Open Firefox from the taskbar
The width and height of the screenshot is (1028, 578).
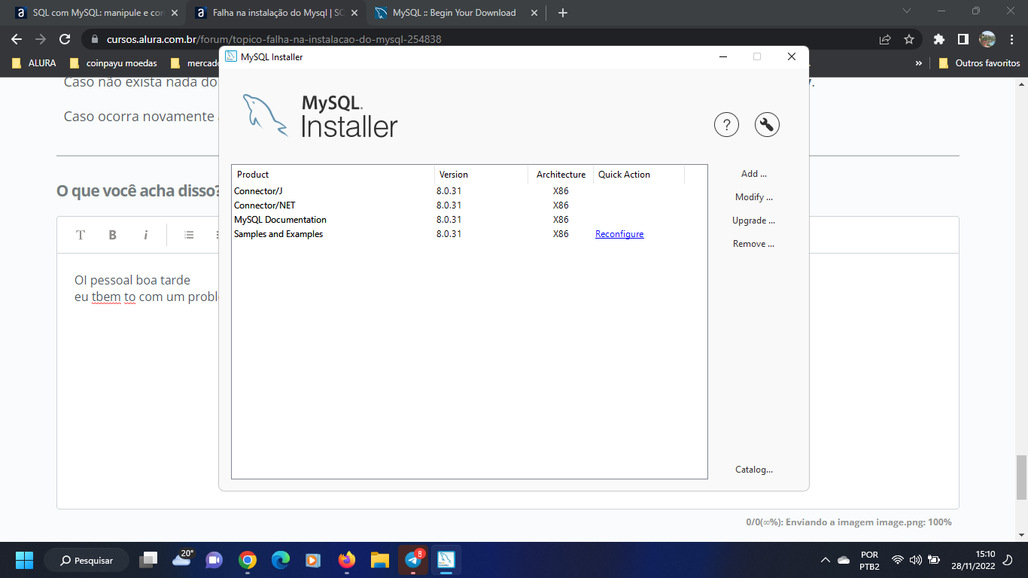[347, 560]
